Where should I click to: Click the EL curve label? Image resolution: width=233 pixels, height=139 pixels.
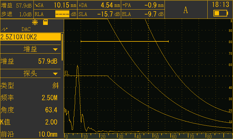[67, 73]
